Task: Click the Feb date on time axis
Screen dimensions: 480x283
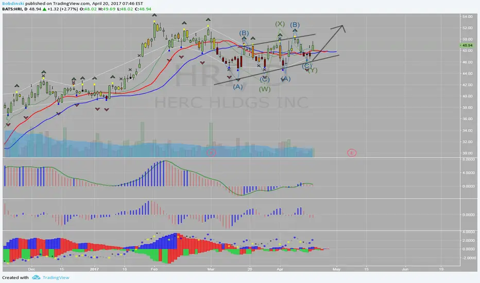Action: tap(155, 269)
